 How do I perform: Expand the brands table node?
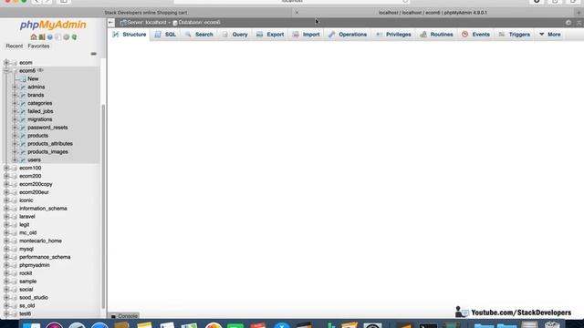[x=15, y=95]
